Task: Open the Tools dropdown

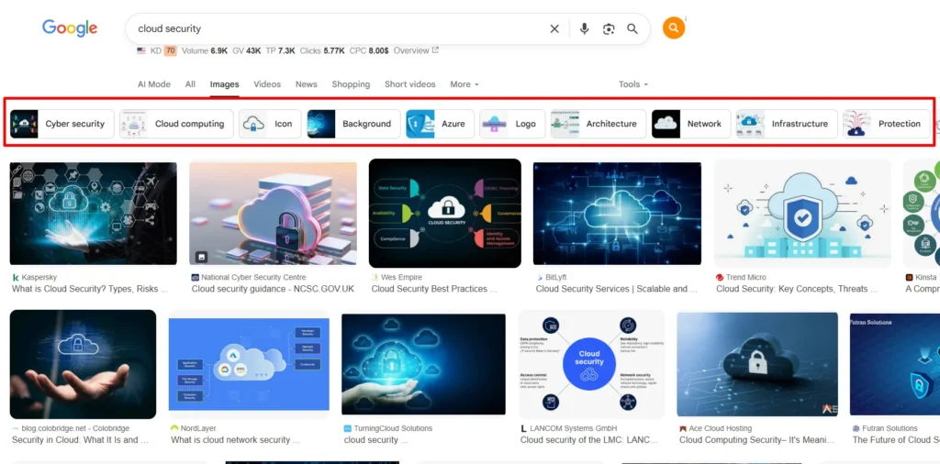Action: 633,84
